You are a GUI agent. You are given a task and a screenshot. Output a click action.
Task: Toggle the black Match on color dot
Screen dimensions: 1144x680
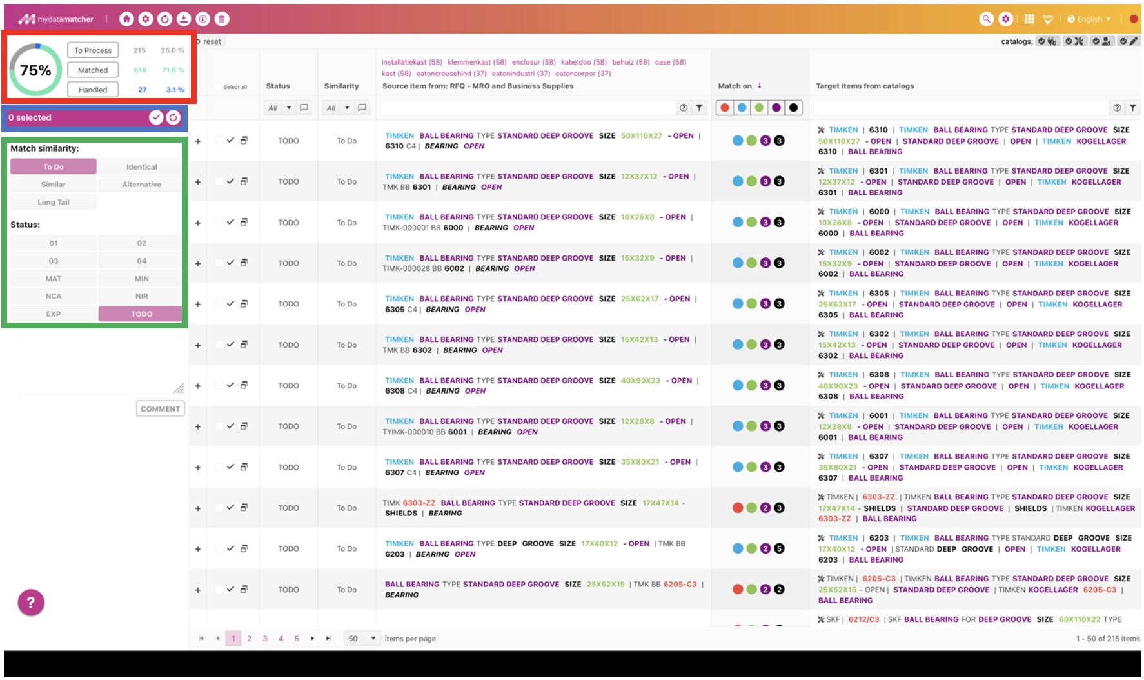point(794,108)
